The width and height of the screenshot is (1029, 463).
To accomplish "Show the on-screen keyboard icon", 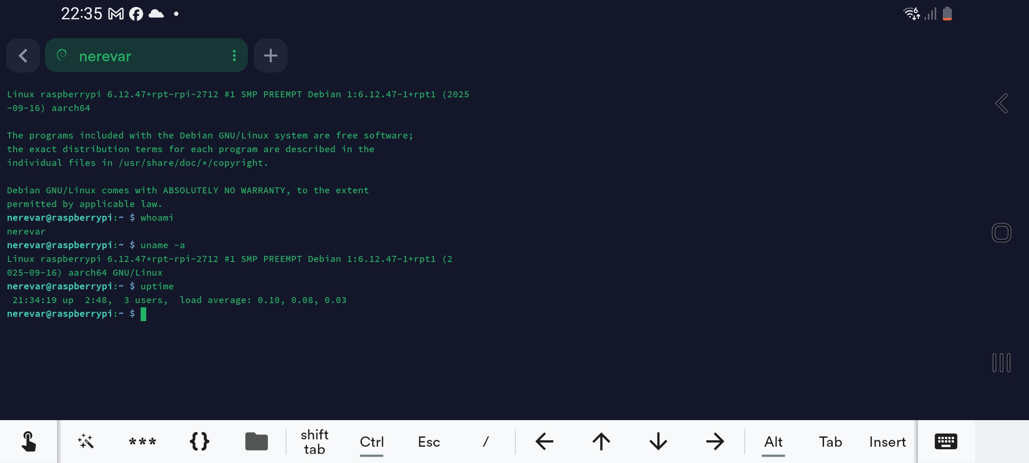I will 946,442.
